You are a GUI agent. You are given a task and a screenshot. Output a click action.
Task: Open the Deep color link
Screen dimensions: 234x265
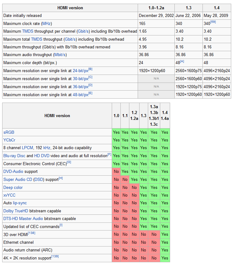[13, 188]
